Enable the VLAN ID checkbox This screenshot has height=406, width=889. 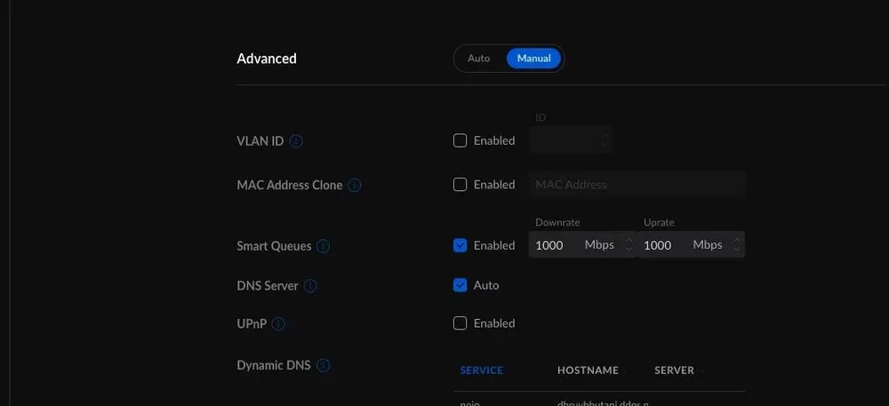pyautogui.click(x=461, y=140)
